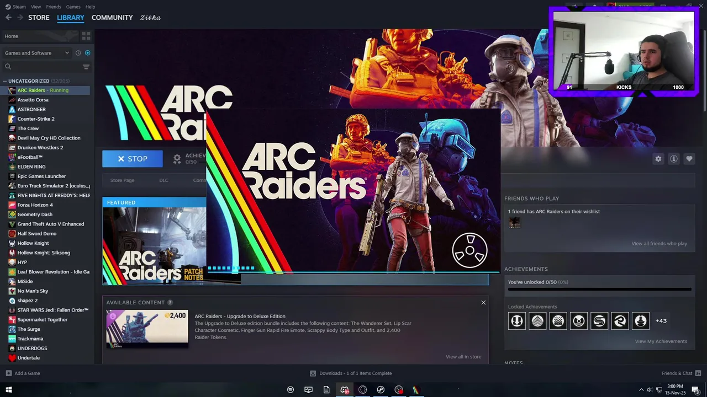
Task: Click the friend avatar in wishlist section
Action: [x=514, y=223]
